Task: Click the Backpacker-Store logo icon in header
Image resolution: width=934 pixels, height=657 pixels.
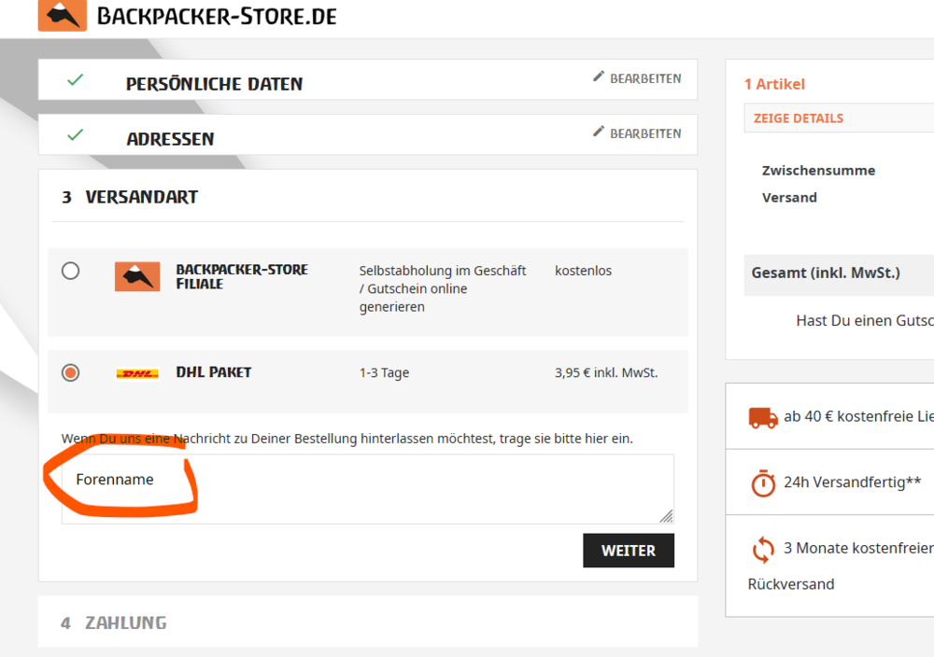Action: click(62, 15)
